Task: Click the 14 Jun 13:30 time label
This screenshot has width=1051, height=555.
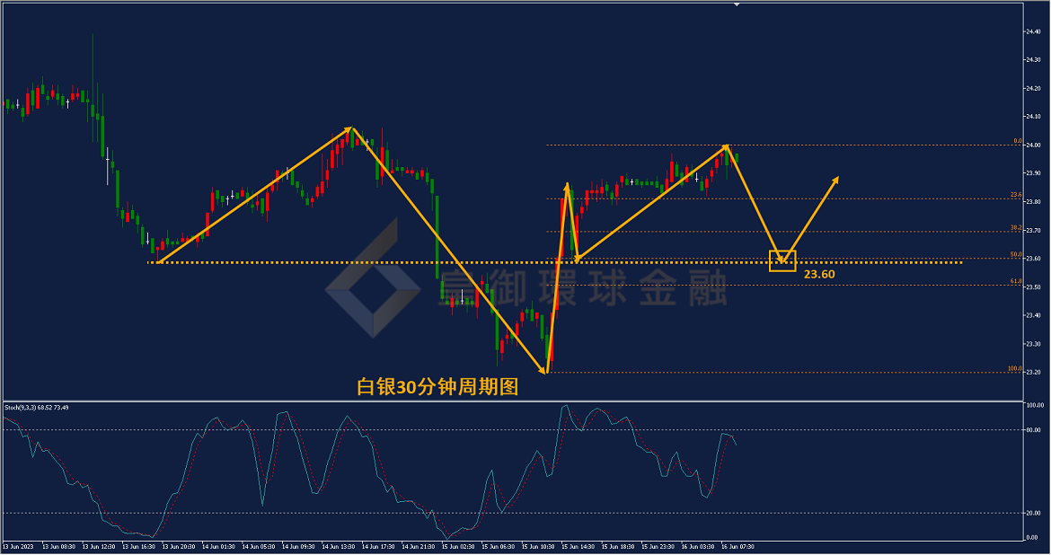Action: 339,547
